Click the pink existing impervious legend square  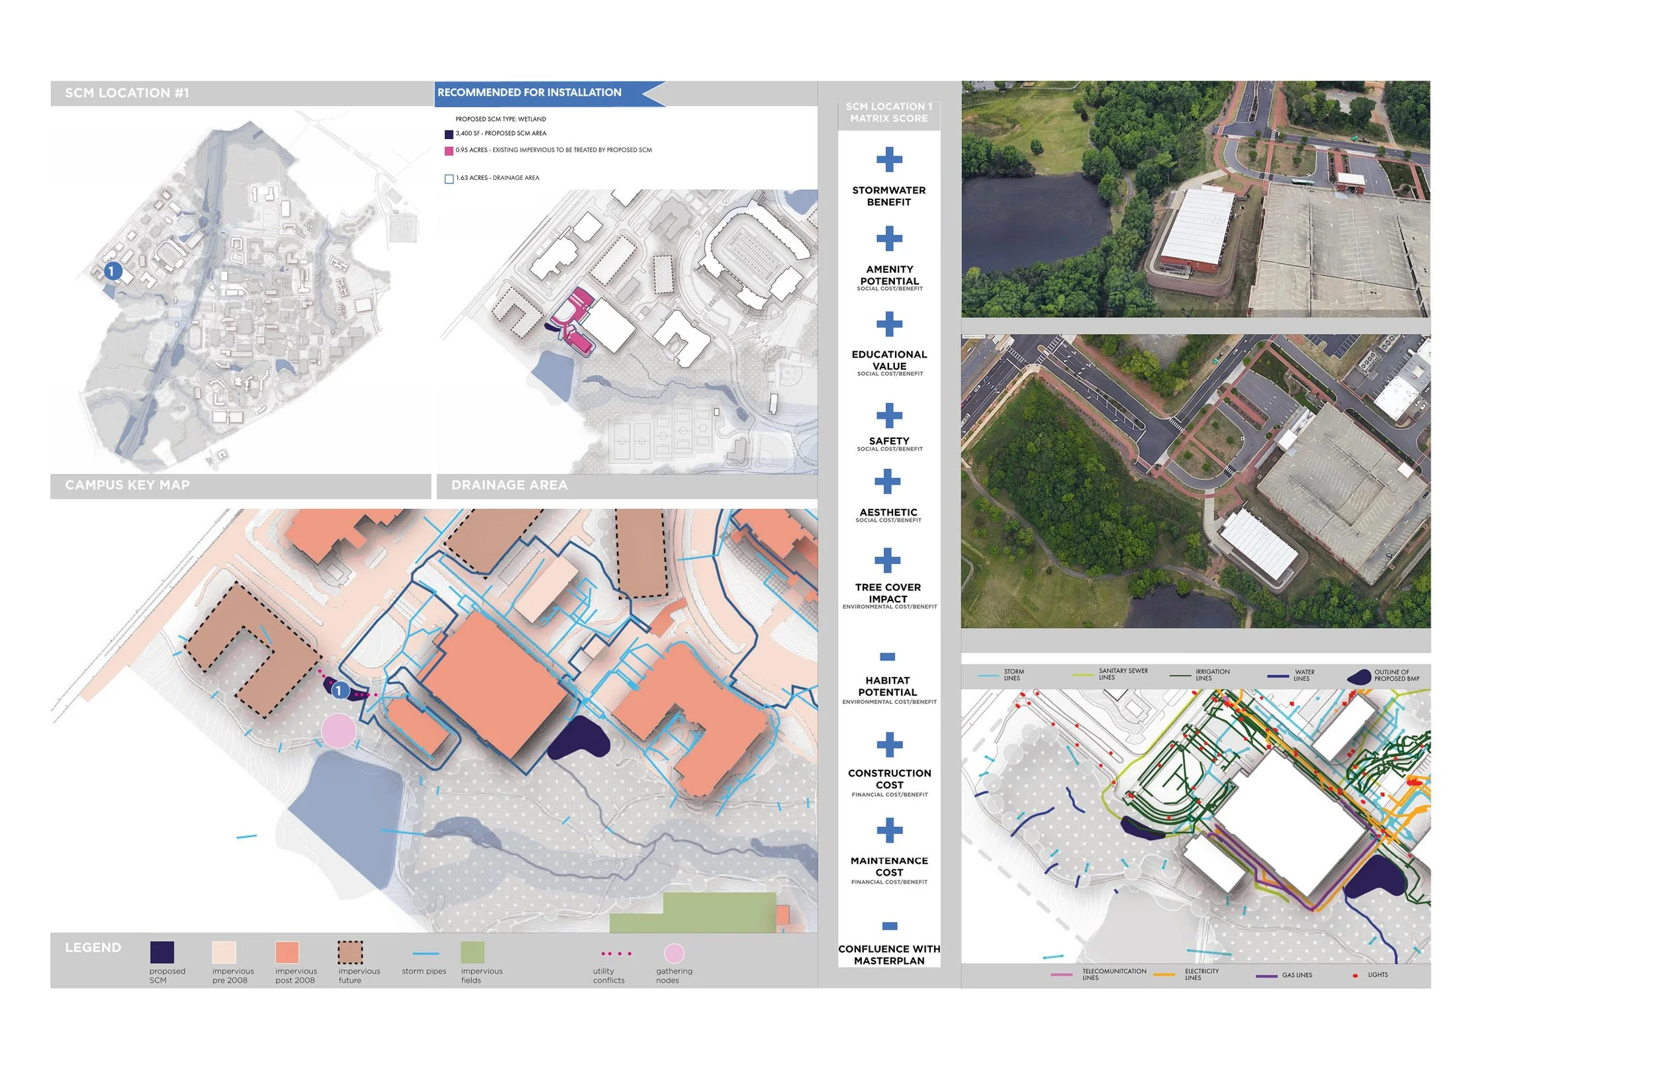point(449,150)
